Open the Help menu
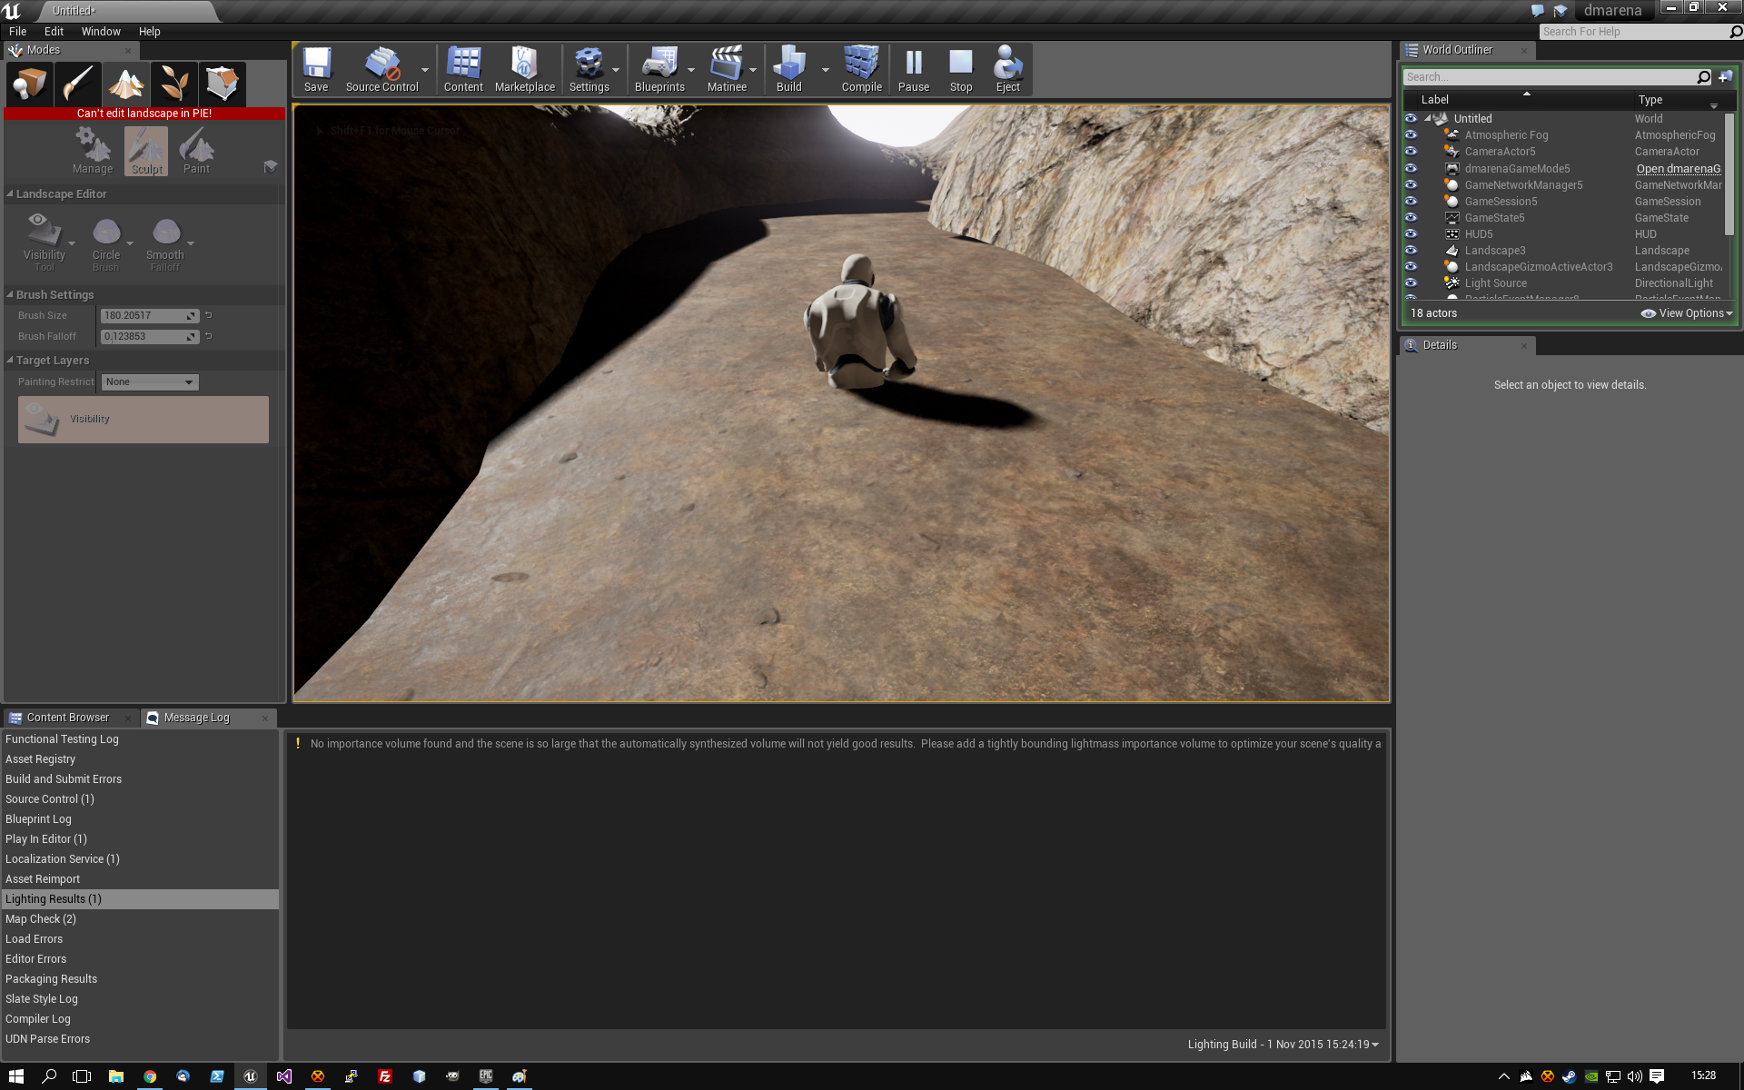The image size is (1744, 1090). (149, 32)
